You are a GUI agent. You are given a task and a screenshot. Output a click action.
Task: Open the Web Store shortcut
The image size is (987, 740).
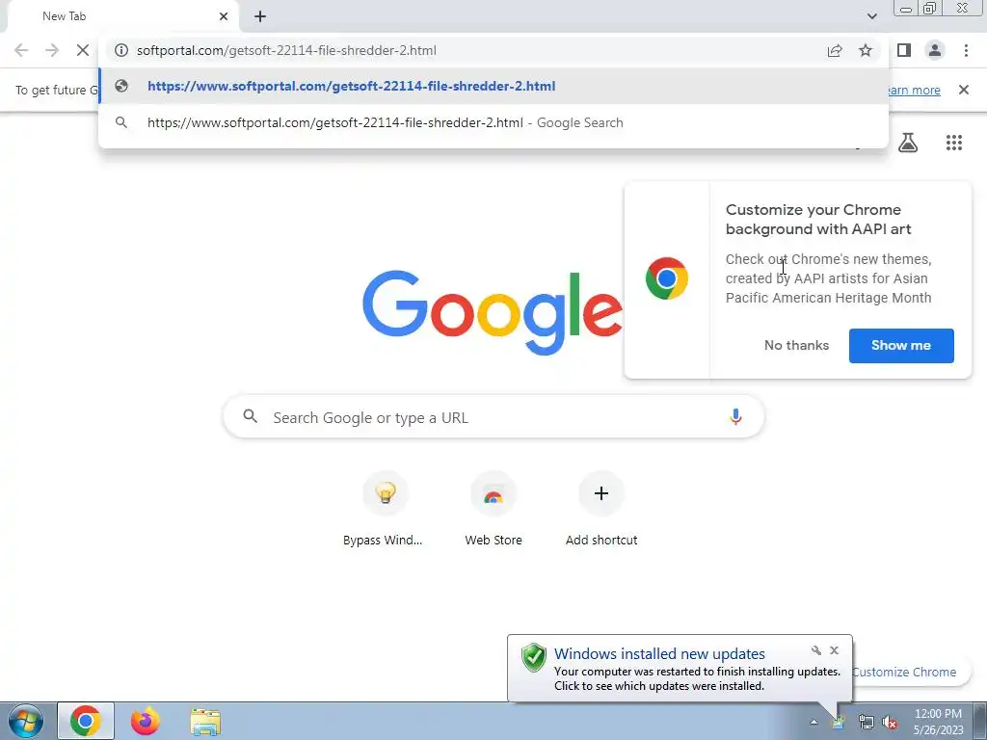pos(493,509)
